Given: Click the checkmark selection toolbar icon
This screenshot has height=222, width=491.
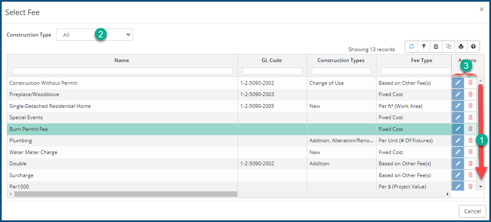Looking at the screenshot, I should click(436, 47).
